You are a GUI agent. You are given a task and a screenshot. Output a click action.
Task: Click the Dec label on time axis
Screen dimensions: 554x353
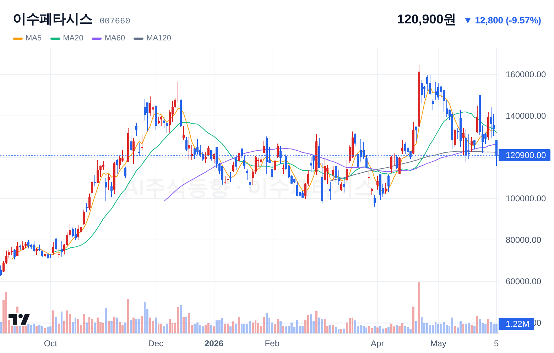[x=156, y=343]
